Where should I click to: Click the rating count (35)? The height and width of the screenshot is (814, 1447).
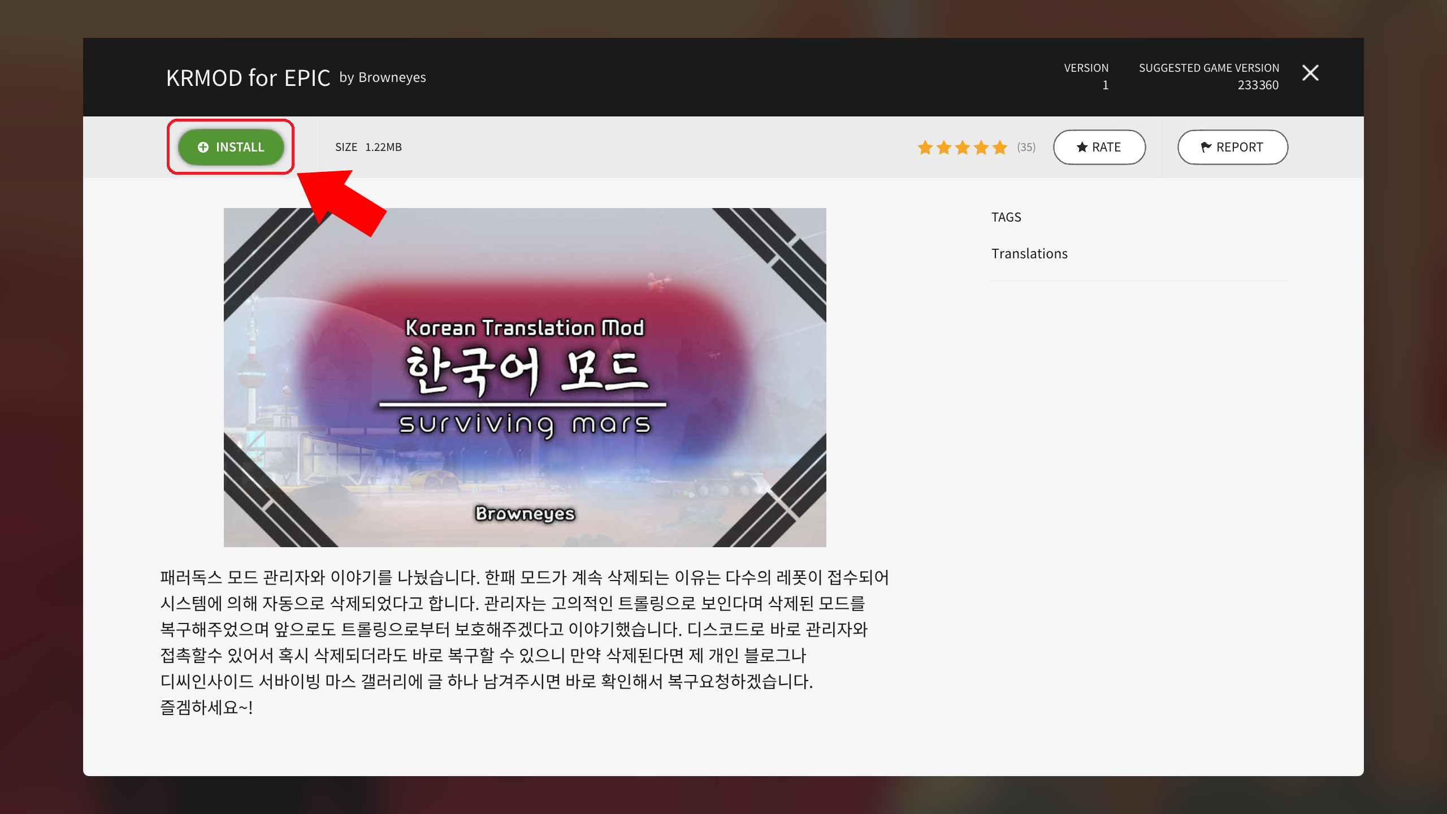tap(1026, 147)
